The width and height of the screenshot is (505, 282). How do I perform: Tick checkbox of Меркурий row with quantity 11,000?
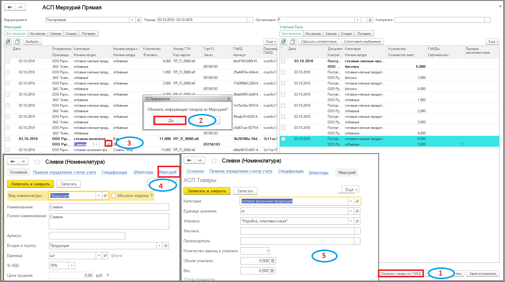8,139
